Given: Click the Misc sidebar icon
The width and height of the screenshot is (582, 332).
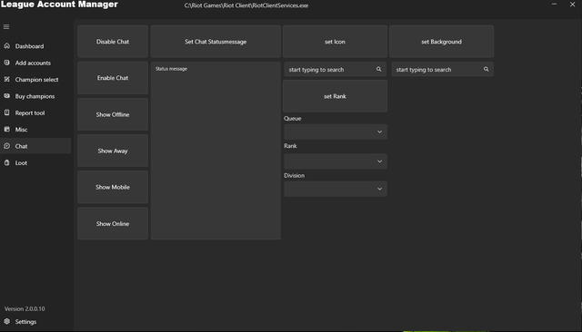Looking at the screenshot, I should coord(6,129).
